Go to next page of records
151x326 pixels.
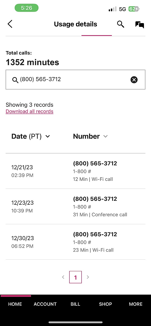pyautogui.click(x=88, y=277)
